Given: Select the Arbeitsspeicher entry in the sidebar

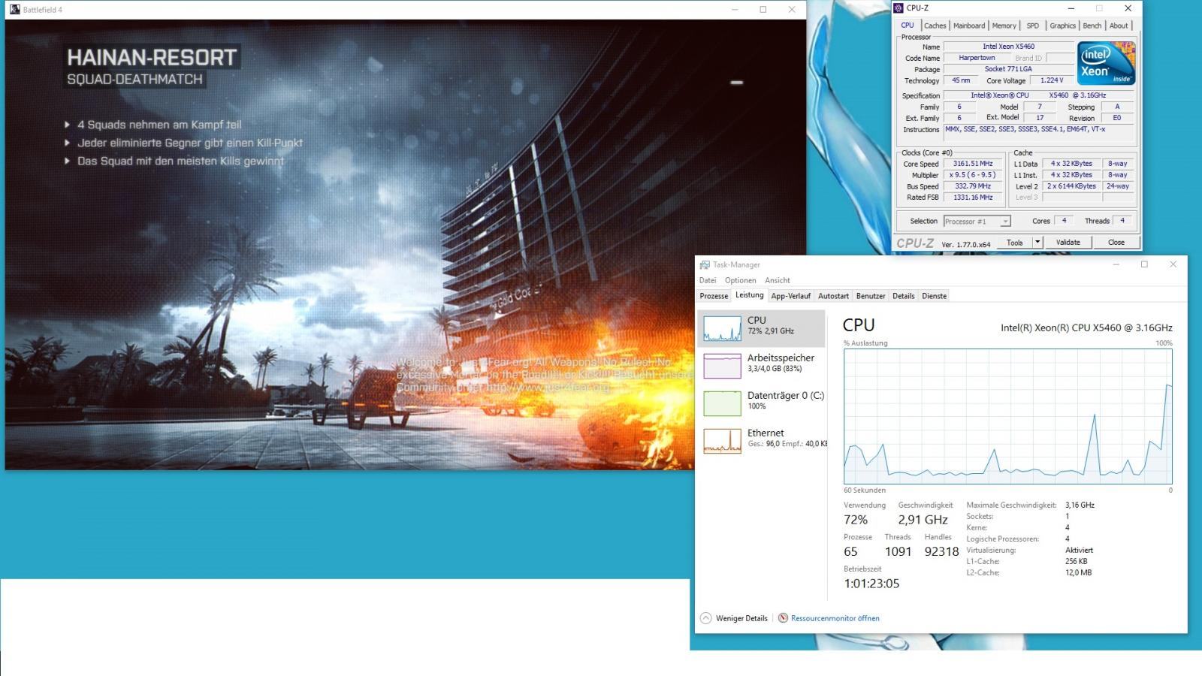Looking at the screenshot, I should tap(761, 366).
